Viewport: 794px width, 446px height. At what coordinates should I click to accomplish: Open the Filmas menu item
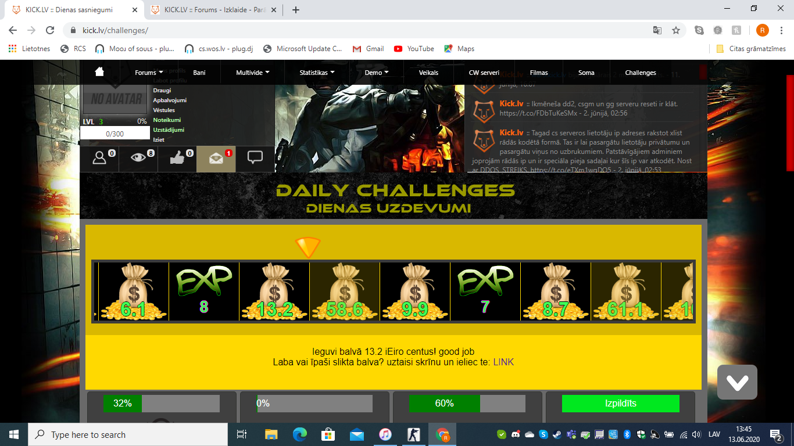[x=539, y=73]
